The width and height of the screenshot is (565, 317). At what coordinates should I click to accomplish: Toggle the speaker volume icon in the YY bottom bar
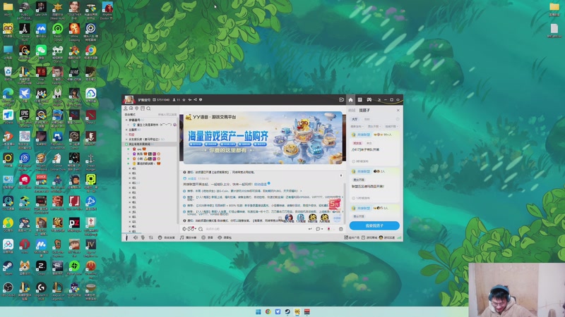[x=136, y=237]
